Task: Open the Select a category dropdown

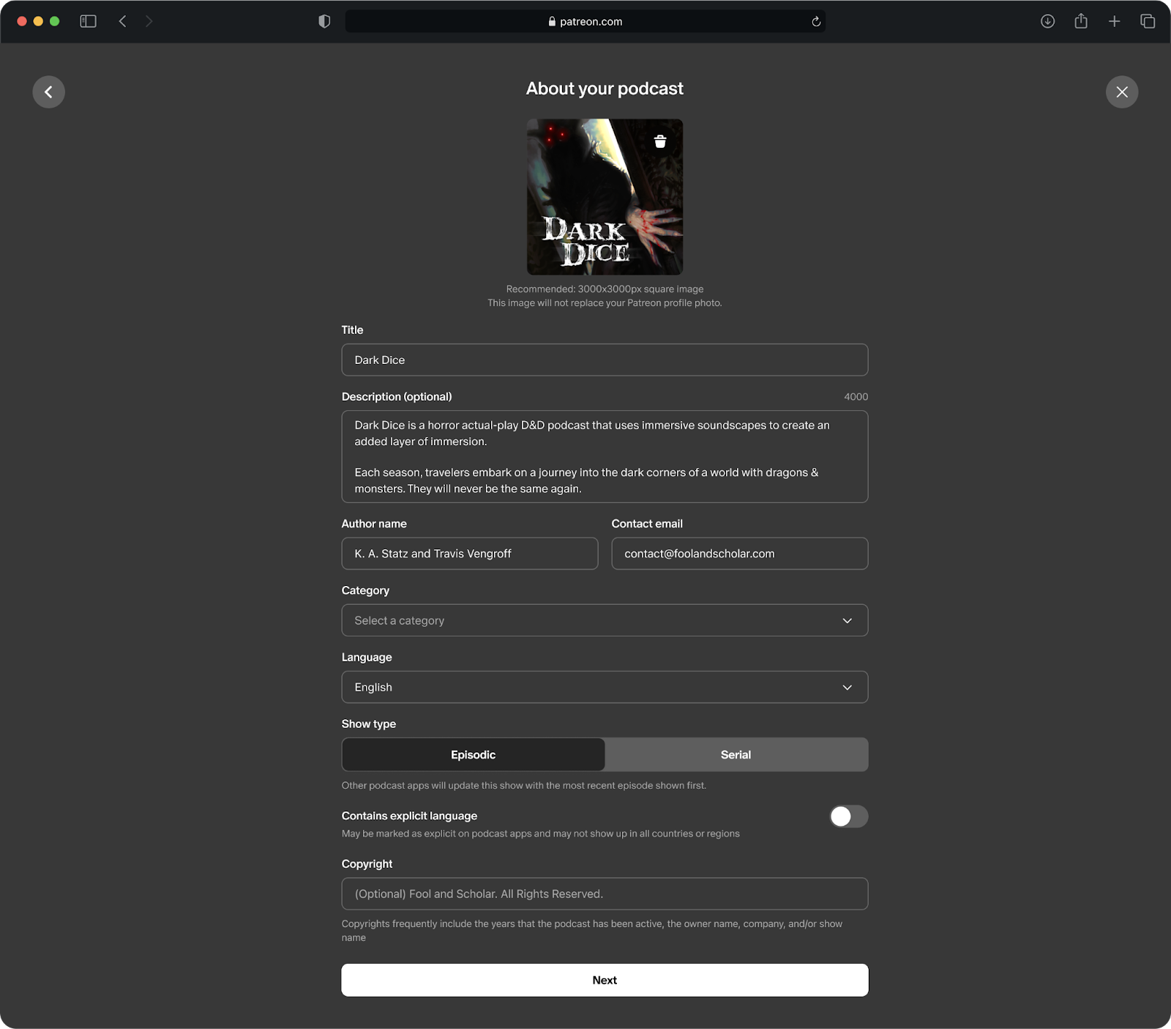Action: 605,620
